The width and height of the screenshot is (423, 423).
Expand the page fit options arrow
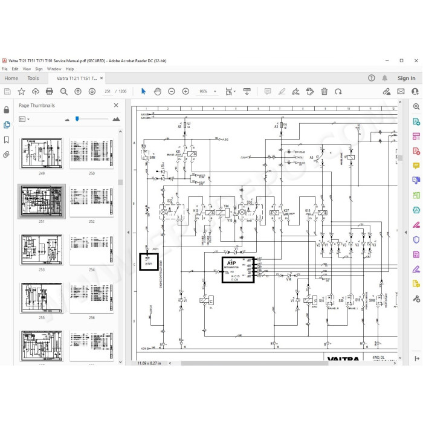pos(234,91)
